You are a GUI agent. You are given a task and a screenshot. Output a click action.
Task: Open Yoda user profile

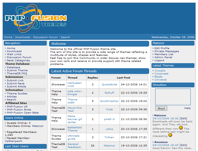[x=109, y=109]
